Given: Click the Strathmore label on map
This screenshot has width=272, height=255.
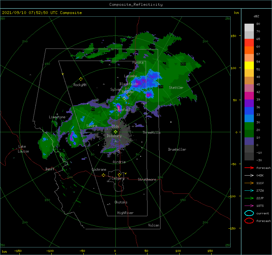Looking at the screenshot, I should tap(147, 180).
